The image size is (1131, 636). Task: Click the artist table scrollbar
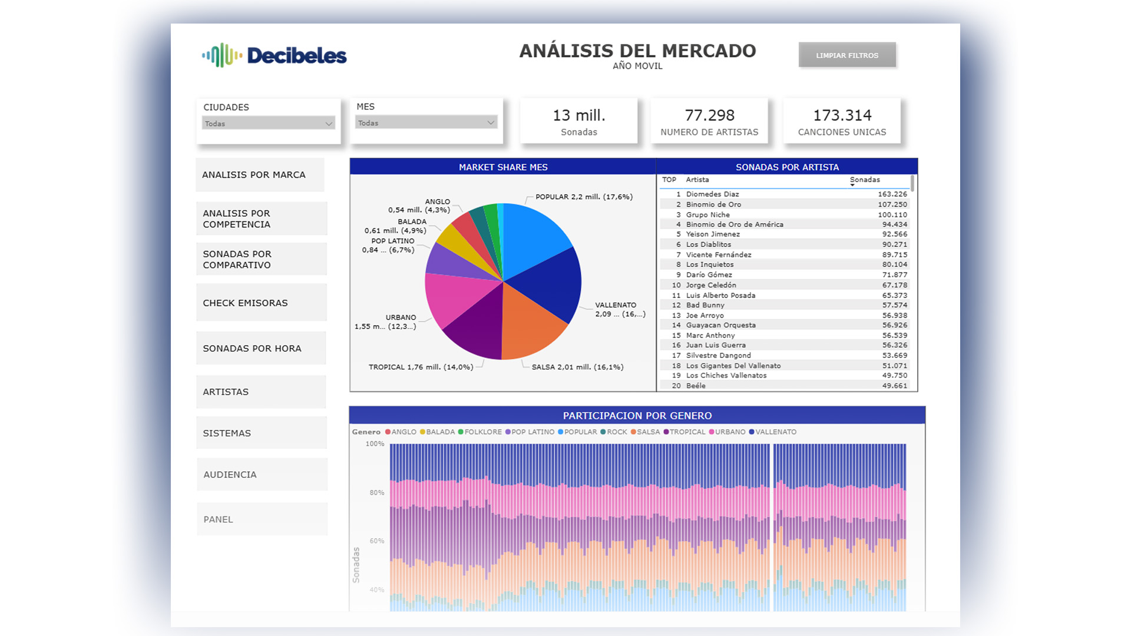click(x=912, y=183)
